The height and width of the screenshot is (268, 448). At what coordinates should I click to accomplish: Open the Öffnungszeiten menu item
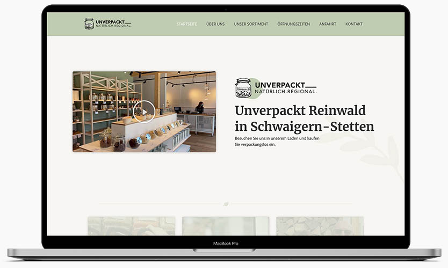tap(293, 24)
